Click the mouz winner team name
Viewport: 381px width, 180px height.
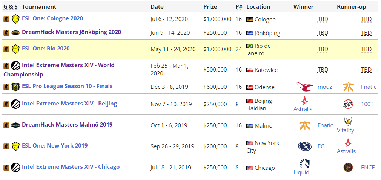pyautogui.click(x=325, y=87)
